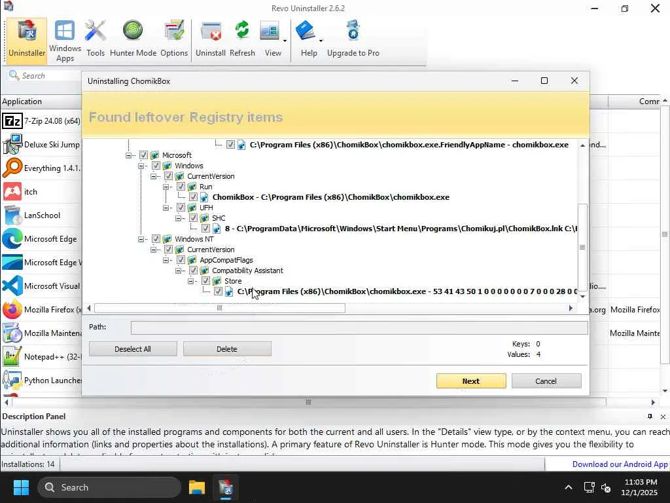Image resolution: width=670 pixels, height=503 pixels.
Task: Collapse the Microsoft tree node
Action: (x=128, y=155)
